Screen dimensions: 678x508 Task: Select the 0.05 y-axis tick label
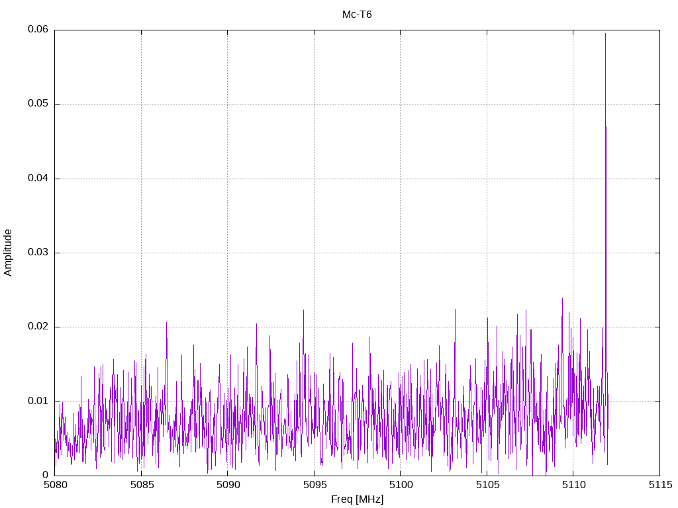click(38, 104)
